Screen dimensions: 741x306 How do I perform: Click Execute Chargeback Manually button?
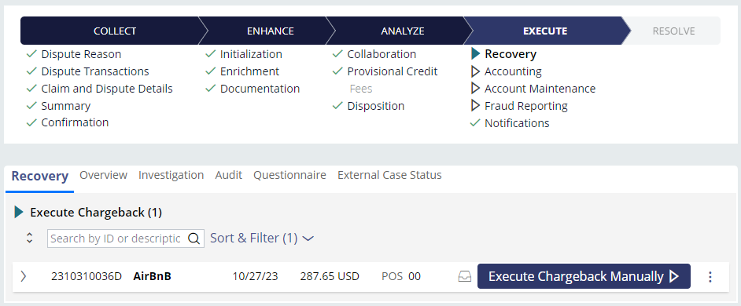point(584,276)
